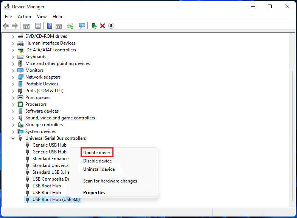Click the Forward arrow toolbar icon
Image resolution: width=297 pixels, height=218 pixels.
(15, 26)
